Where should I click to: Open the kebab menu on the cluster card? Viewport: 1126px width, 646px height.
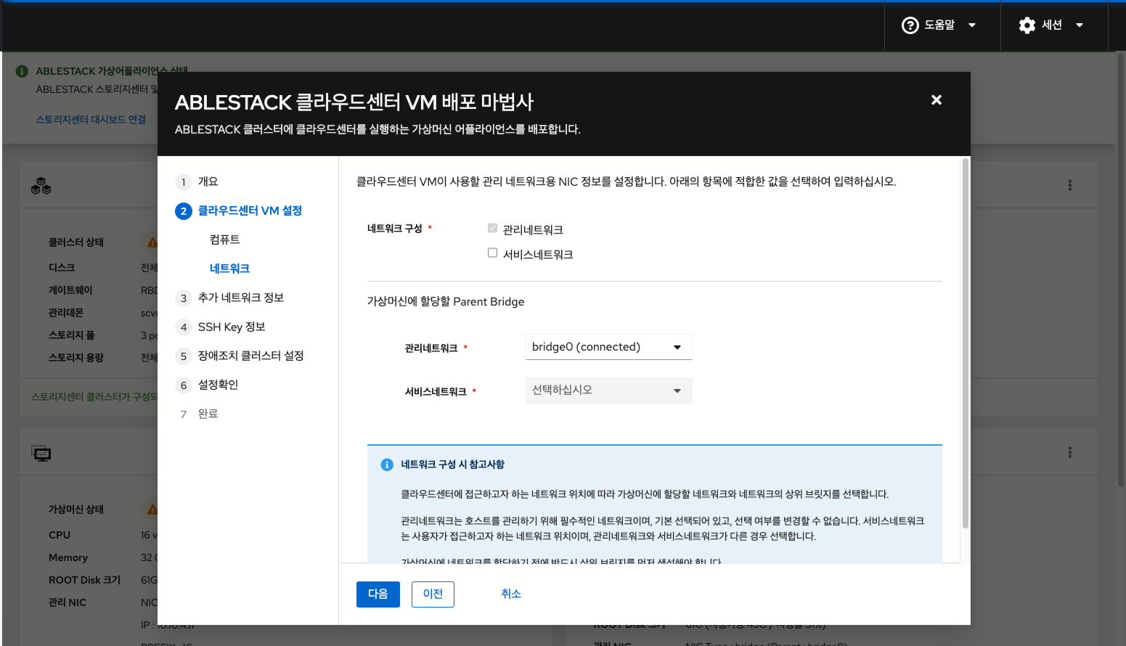[x=1069, y=184]
